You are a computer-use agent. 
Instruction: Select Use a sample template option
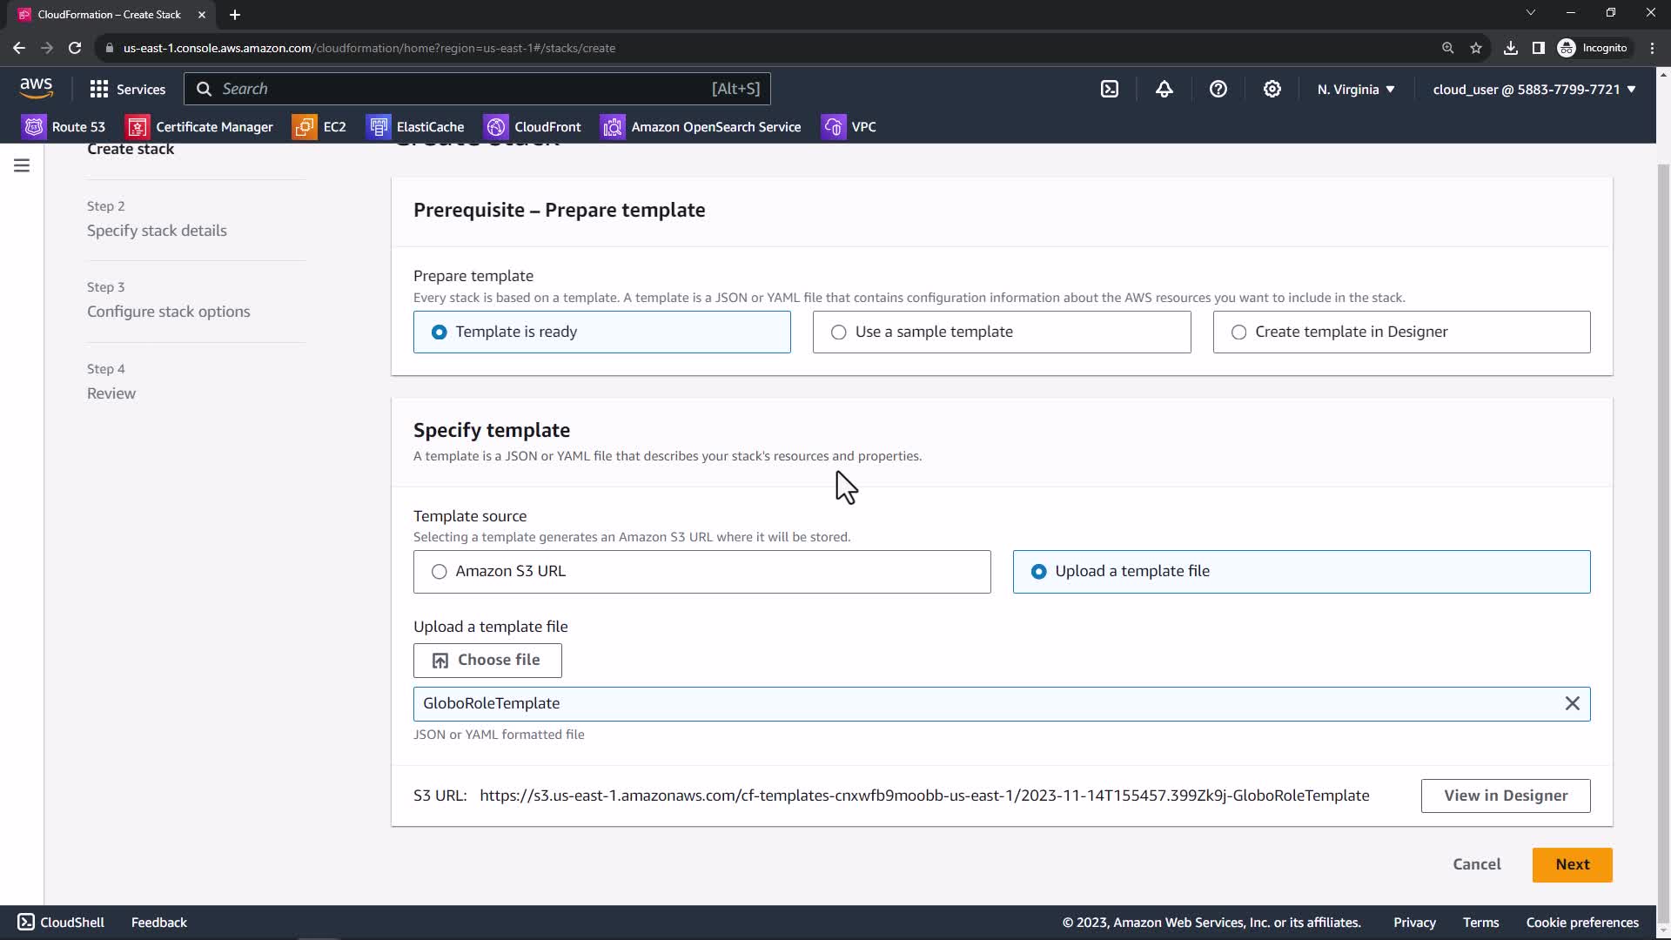pyautogui.click(x=1001, y=332)
